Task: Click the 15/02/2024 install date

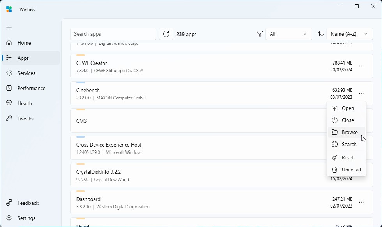Action: 341,179
